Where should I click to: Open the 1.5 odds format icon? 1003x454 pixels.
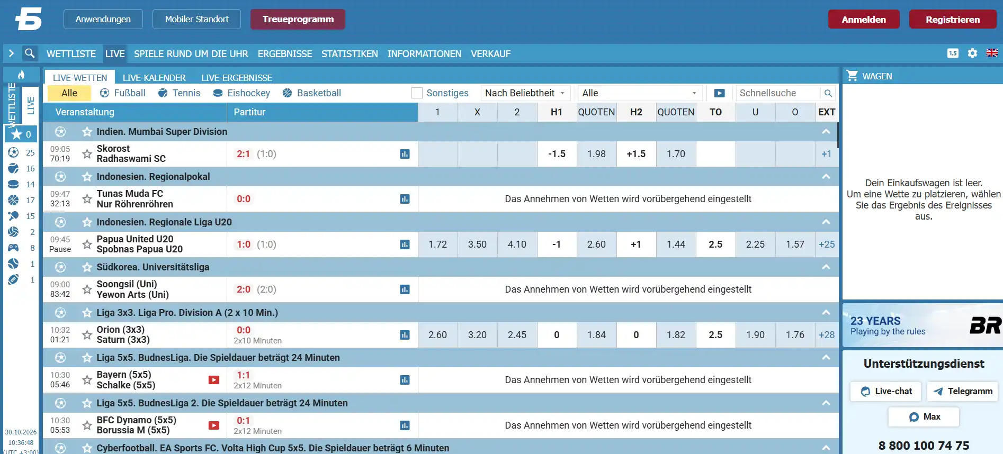pos(953,53)
